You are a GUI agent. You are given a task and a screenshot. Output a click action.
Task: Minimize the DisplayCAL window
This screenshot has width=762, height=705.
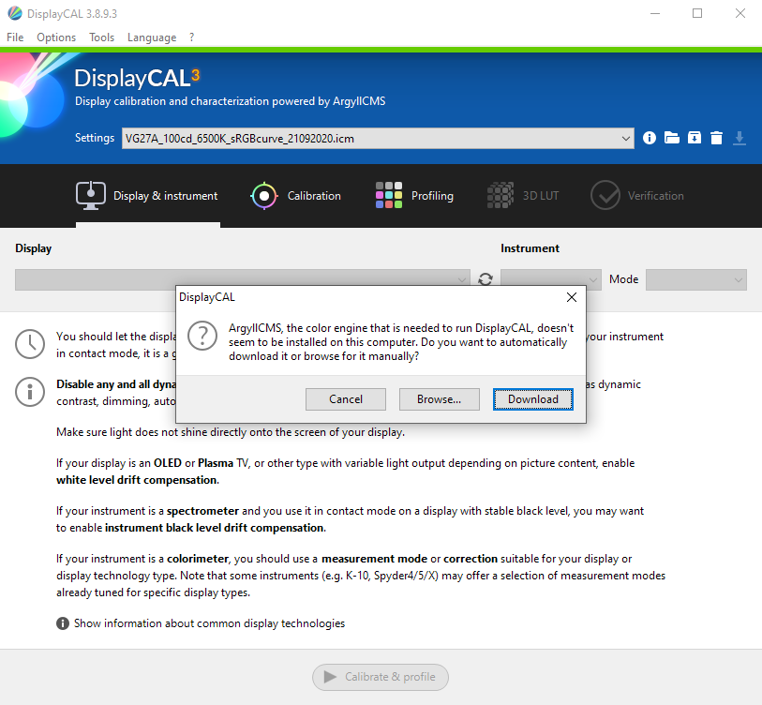(x=655, y=13)
